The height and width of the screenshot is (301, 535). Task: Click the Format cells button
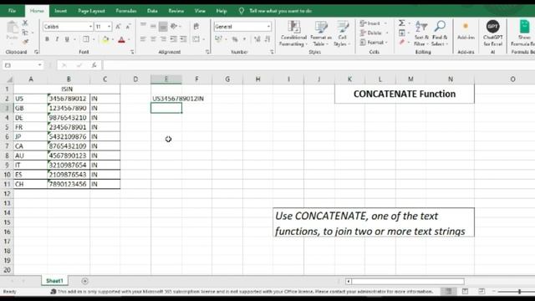(x=374, y=43)
